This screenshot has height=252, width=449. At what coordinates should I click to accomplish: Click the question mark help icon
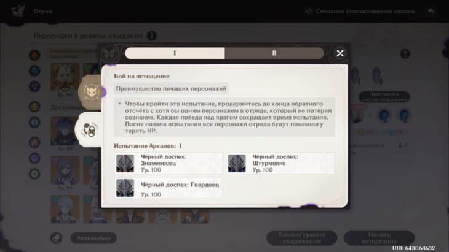click(x=405, y=54)
